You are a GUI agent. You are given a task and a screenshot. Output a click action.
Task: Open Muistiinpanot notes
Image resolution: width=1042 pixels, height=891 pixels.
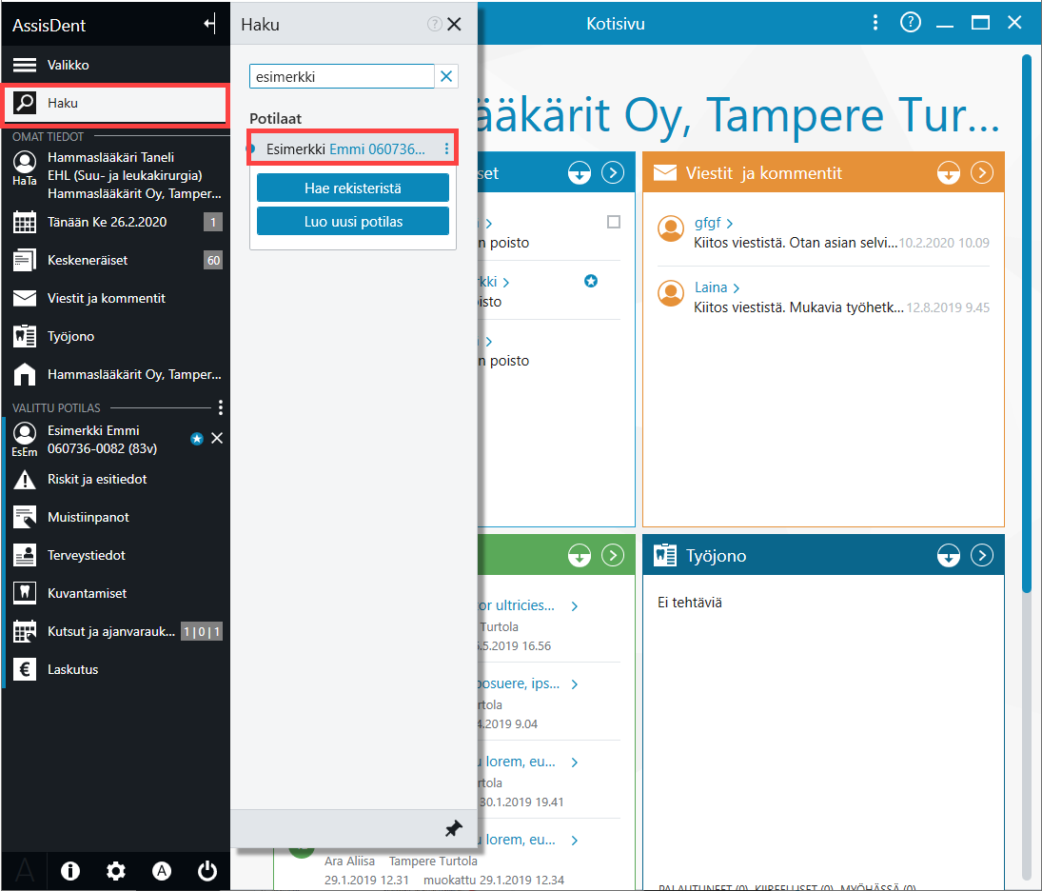(115, 517)
